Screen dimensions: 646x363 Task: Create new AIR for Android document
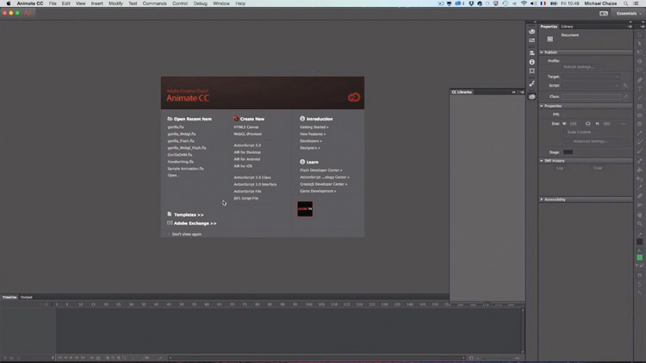tap(247, 159)
